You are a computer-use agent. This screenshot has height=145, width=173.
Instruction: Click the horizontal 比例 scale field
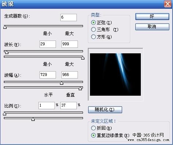tap(46, 106)
